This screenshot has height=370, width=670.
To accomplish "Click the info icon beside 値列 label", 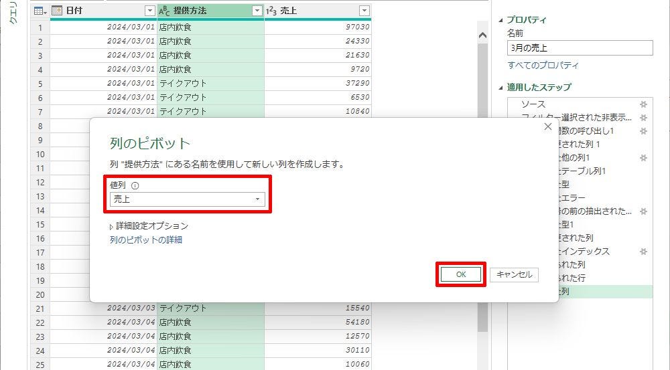I will click(135, 186).
